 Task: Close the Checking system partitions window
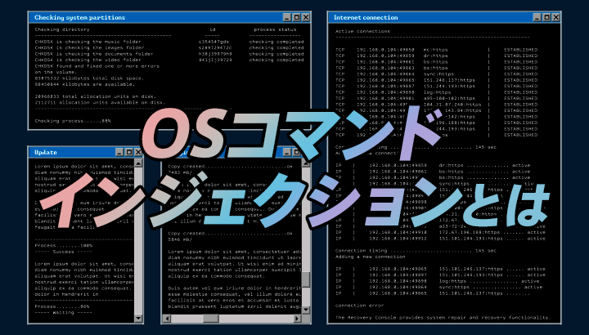(306, 17)
